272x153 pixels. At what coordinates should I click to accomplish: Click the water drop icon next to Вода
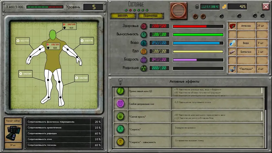144,43
